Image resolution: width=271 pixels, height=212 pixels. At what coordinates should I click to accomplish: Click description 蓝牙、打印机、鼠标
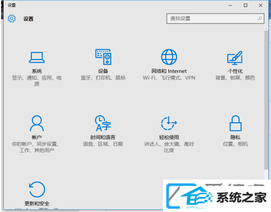tap(103, 78)
